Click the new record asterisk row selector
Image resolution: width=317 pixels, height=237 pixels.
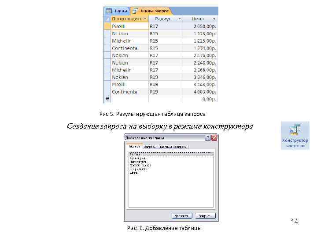pyautogui.click(x=107, y=99)
